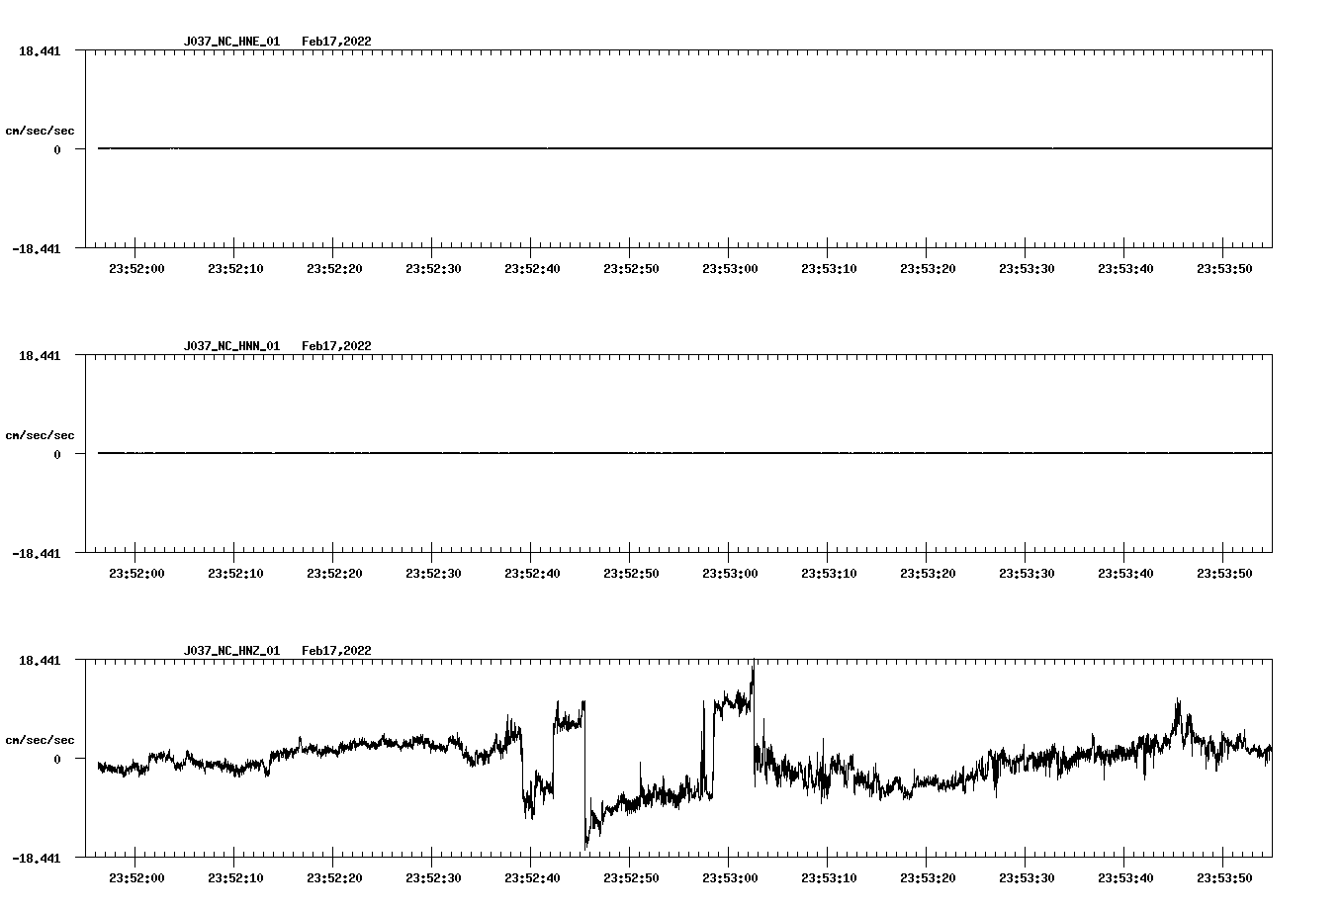The width and height of the screenshot is (1343, 914).
Task: Select the Feb17,2022 date above HNZ plot
Action: coord(336,651)
